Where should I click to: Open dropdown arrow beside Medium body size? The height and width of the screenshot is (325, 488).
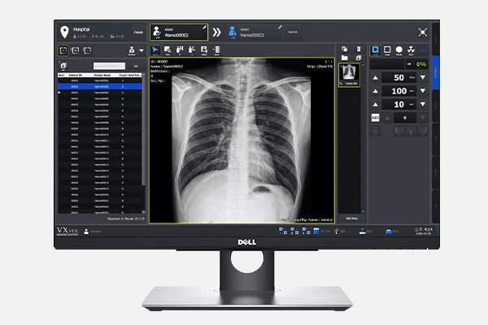click(x=142, y=50)
